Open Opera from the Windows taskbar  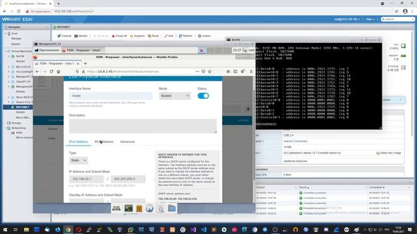coord(78,229)
